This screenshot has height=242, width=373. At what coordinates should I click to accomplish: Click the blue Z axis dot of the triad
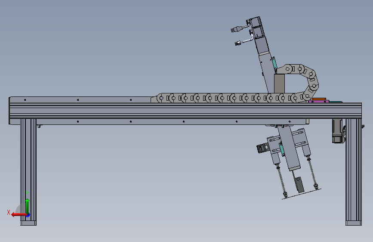28,215
